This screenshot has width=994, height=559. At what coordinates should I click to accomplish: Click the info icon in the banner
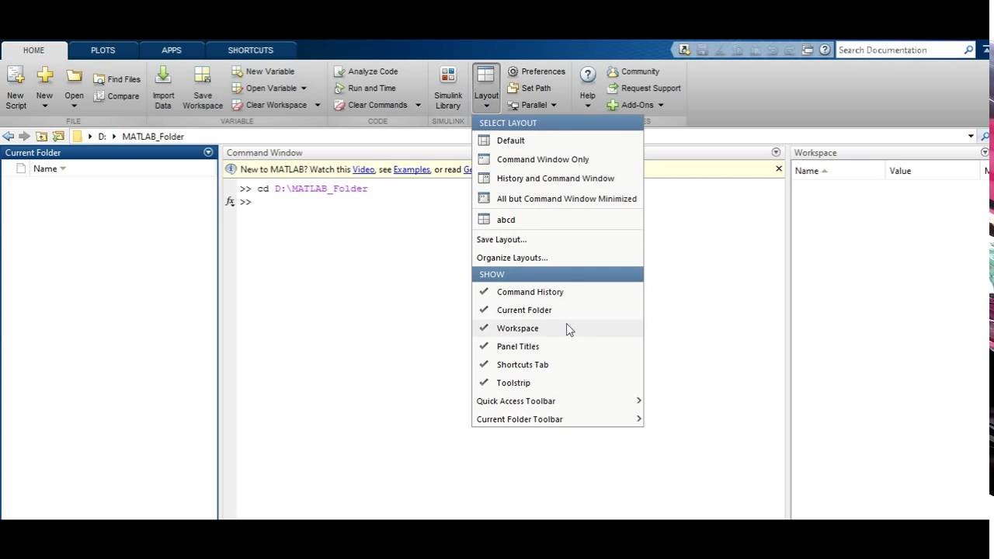click(231, 169)
